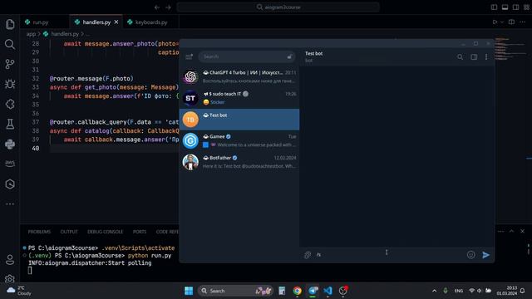Open the run button dropdown
Screen dimensions: 532x299
point(502,22)
